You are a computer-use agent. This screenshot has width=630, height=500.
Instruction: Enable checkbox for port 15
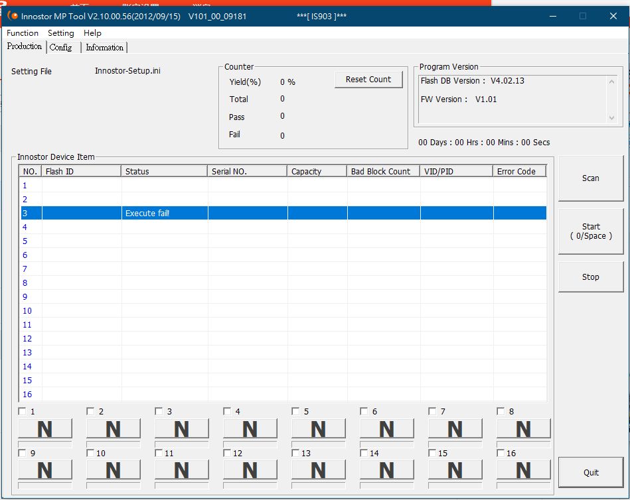[432, 453]
